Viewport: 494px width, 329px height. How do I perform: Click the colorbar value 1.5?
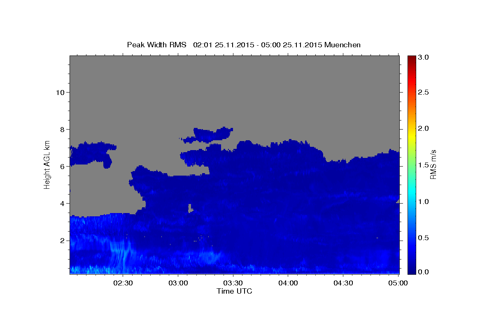[x=424, y=165]
